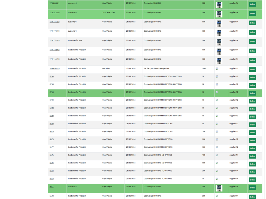The height and width of the screenshot is (199, 266).
Task: Open order link 5680
Action: click(51, 124)
